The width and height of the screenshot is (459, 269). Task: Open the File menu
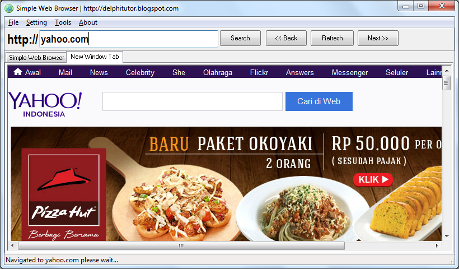(x=13, y=22)
